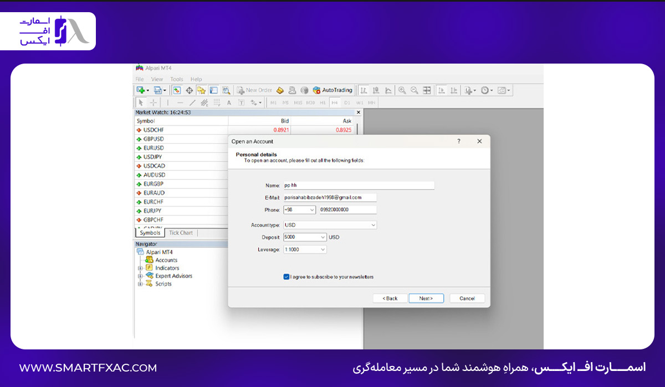665x387 pixels.
Task: Toggle the Data Window crosshair-circle icon
Action: coord(189,90)
